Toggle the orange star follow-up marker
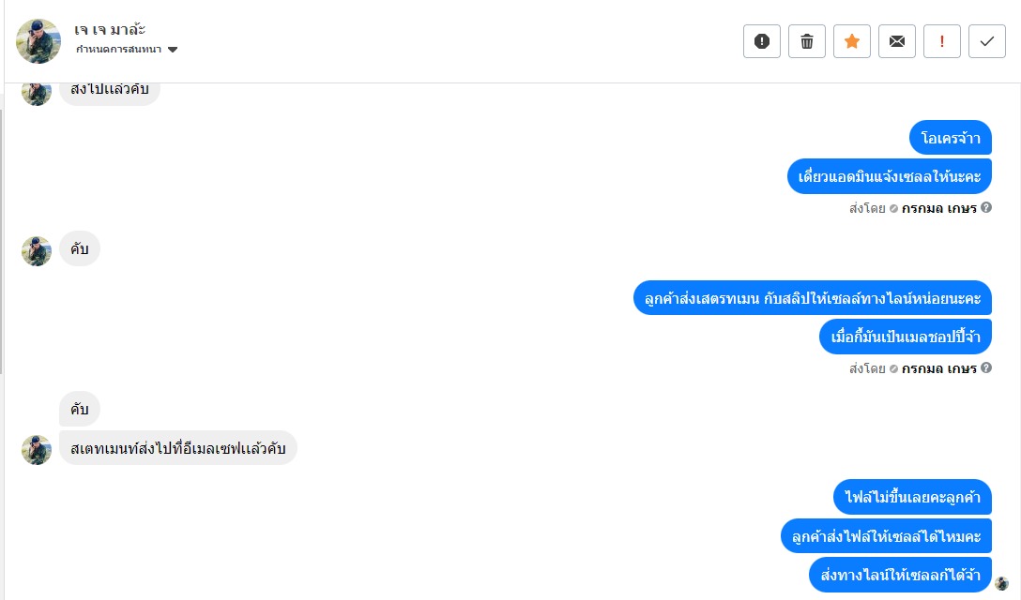Viewport: 1021px width, 600px height. pyautogui.click(x=852, y=41)
